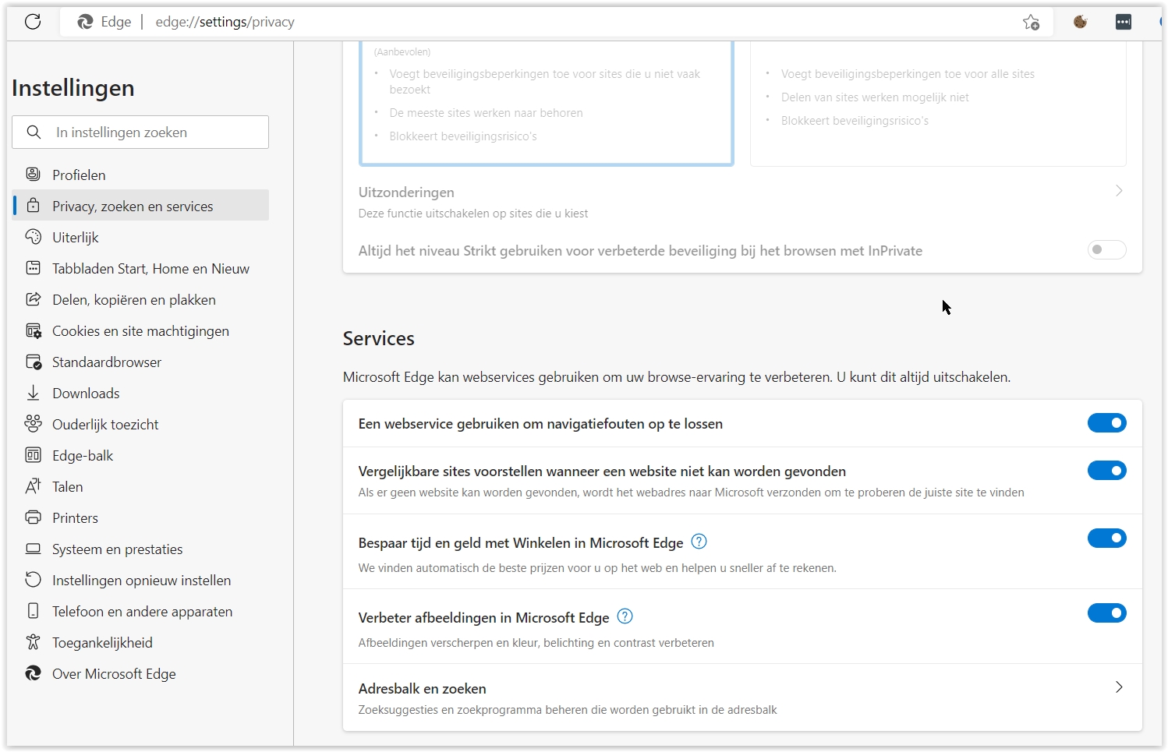Select Uiterlijk in the settings sidebar
Image resolution: width=1168 pixels, height=752 pixels.
75,238
